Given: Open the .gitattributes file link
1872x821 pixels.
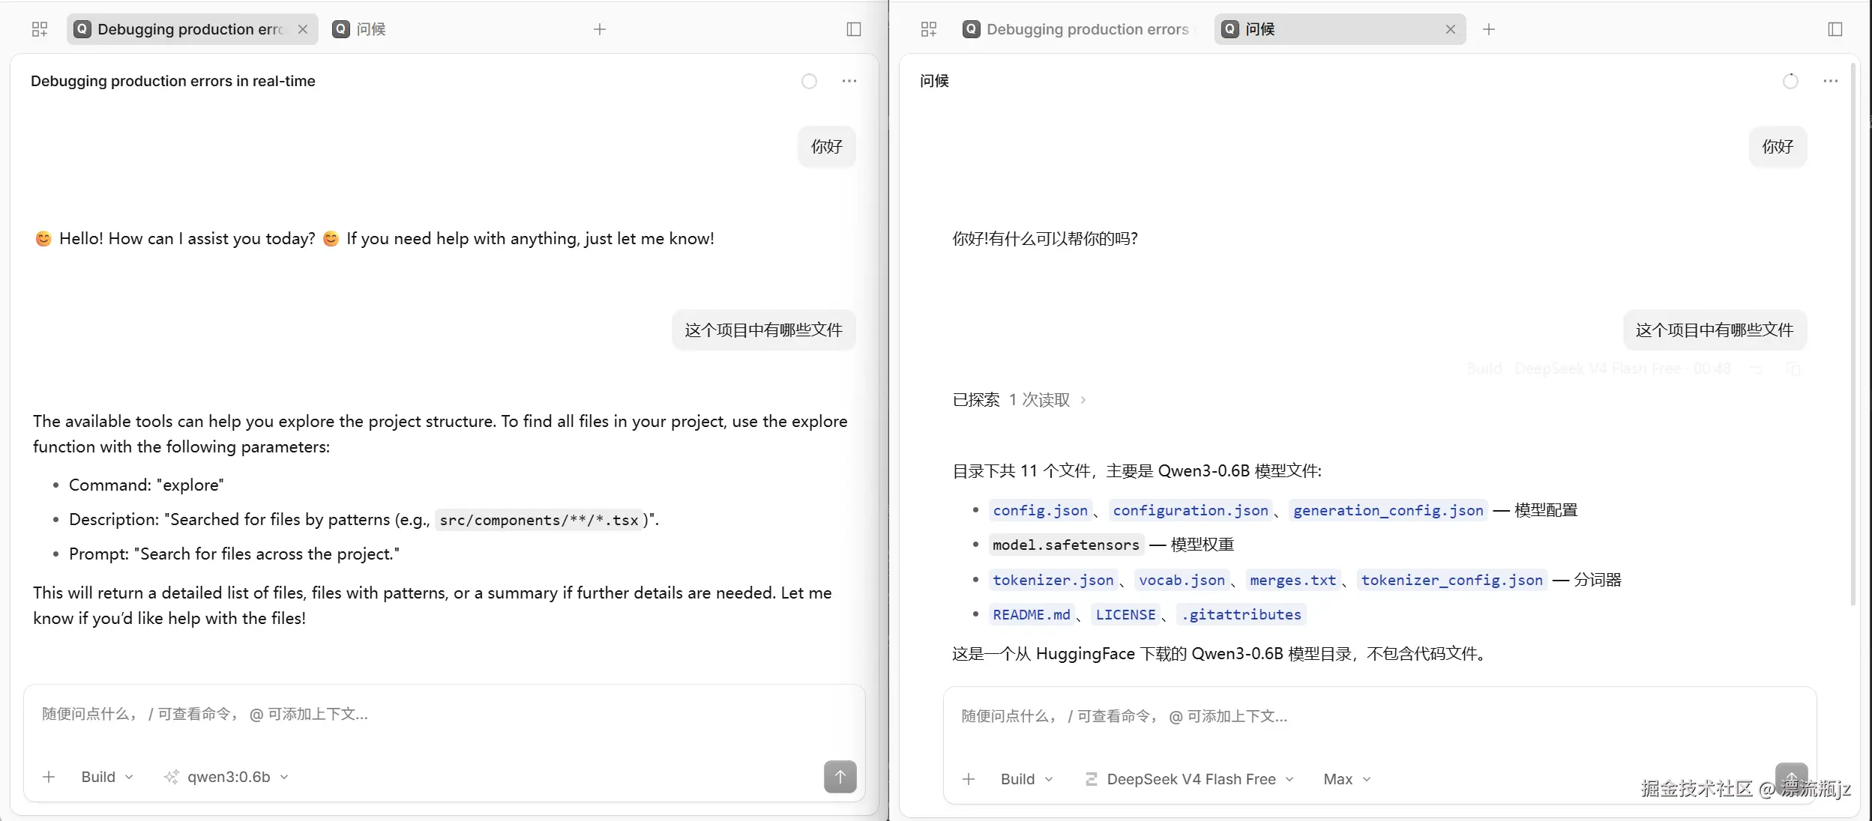Looking at the screenshot, I should 1242,614.
